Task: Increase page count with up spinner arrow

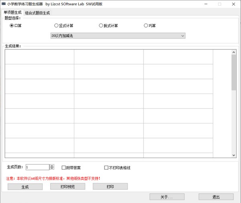Action: pos(52,166)
